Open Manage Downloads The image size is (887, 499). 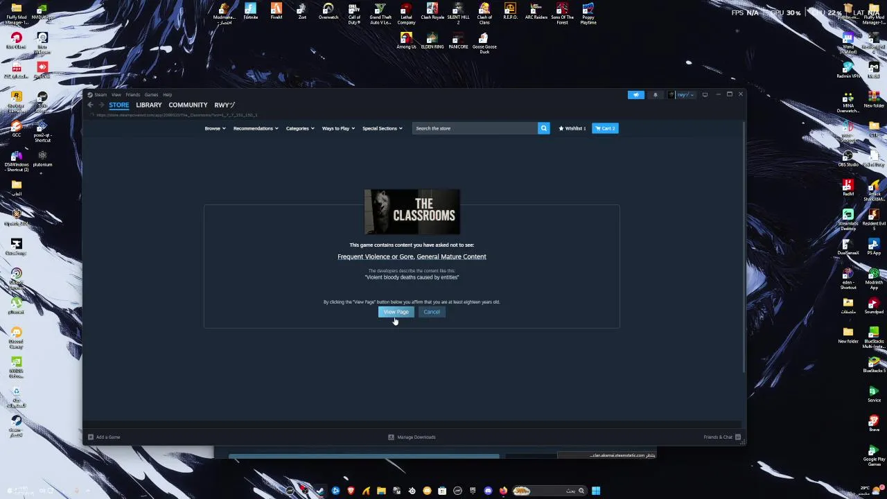point(412,437)
